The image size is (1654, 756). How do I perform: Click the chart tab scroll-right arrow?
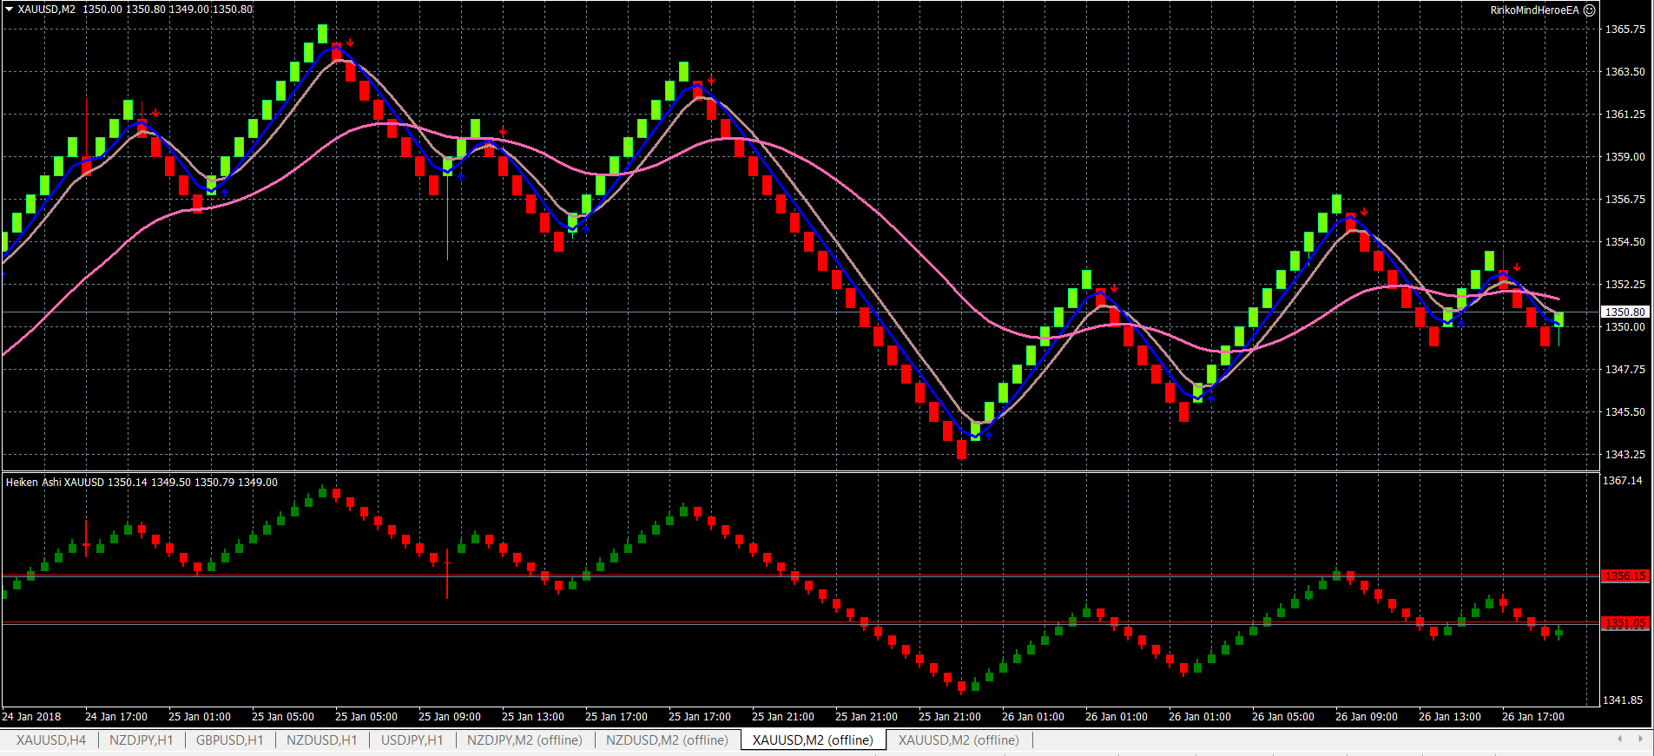pyautogui.click(x=1640, y=740)
